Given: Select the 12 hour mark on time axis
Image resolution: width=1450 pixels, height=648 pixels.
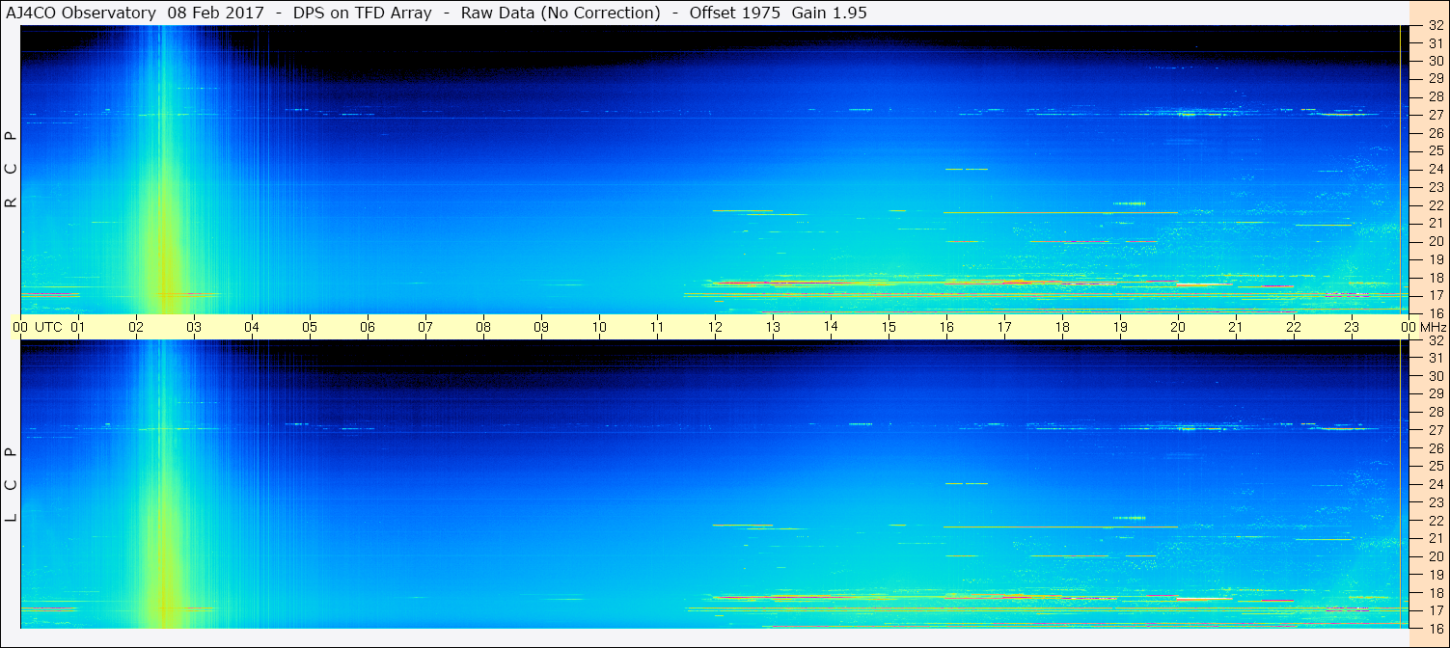Looking at the screenshot, I should point(715,327).
